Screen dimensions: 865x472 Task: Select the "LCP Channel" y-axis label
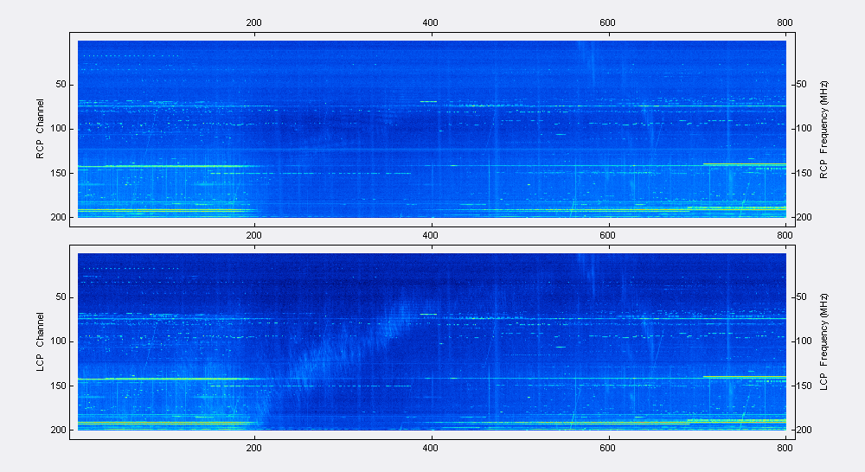[x=40, y=341]
